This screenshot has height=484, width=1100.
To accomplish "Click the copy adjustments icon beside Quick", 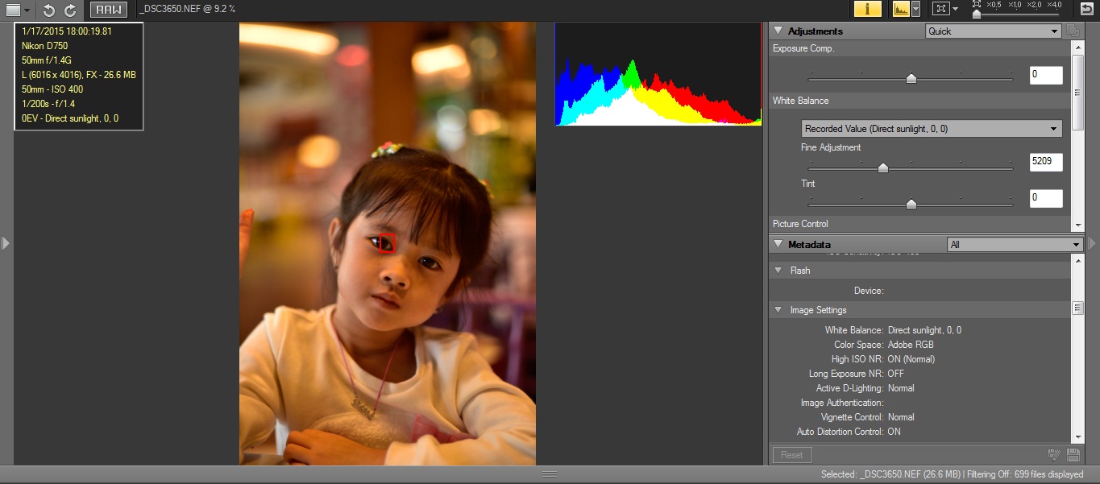I will 1072,31.
